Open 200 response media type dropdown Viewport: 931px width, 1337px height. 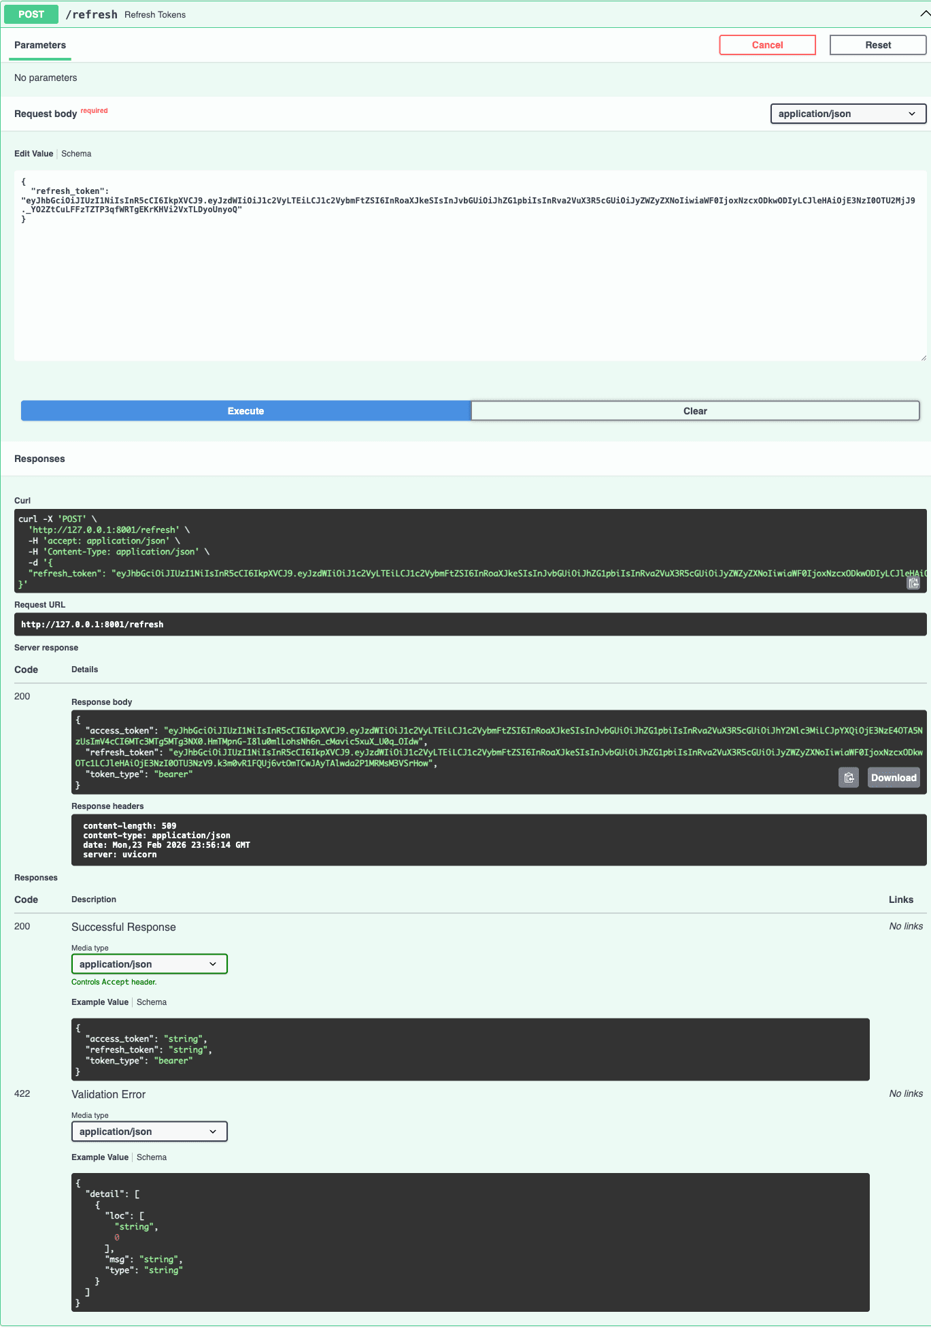click(149, 964)
